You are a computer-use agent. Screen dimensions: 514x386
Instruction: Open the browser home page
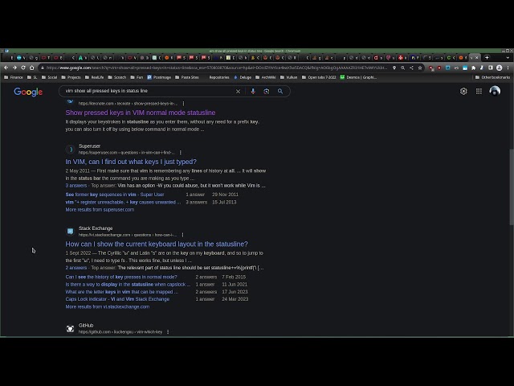coord(32,68)
